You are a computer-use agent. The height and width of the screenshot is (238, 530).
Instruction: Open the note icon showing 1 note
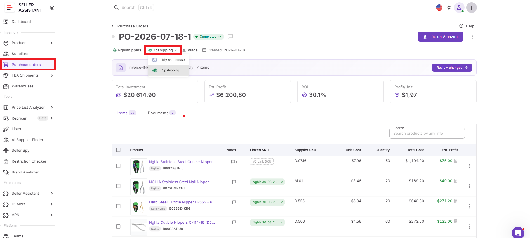[x=234, y=162]
